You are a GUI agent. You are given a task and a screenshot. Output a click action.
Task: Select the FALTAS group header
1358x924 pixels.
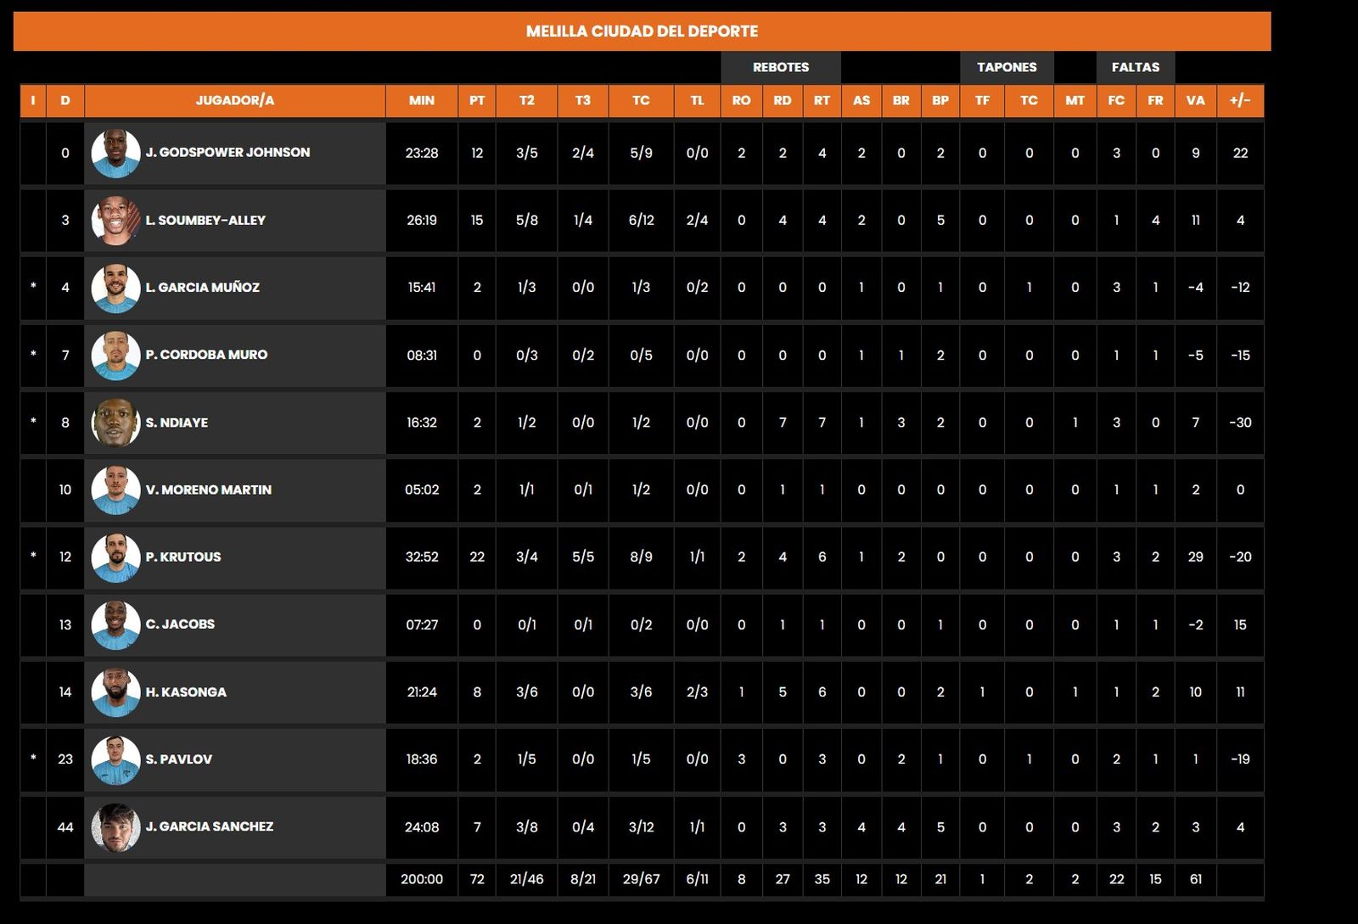point(1135,67)
